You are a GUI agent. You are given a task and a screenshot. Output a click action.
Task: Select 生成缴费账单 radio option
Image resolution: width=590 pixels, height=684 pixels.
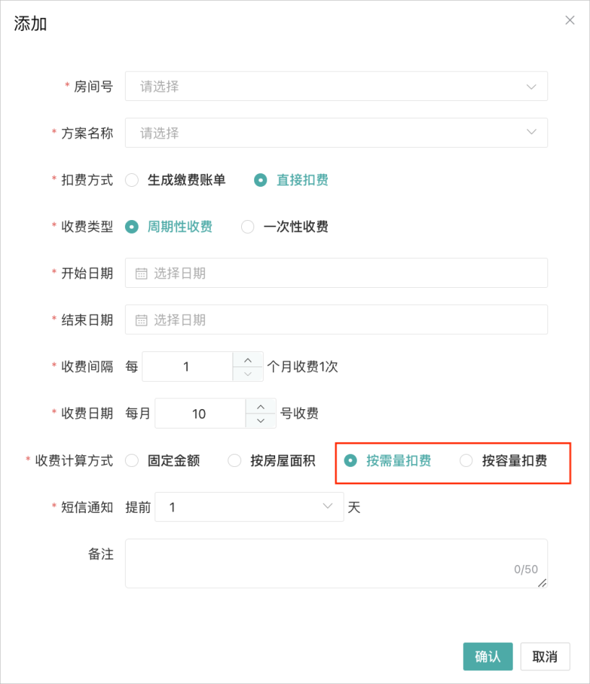(x=132, y=180)
